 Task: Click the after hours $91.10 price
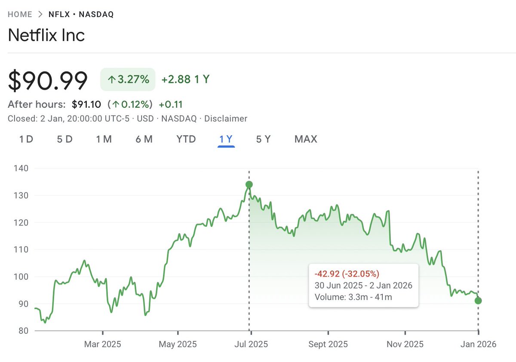(87, 104)
